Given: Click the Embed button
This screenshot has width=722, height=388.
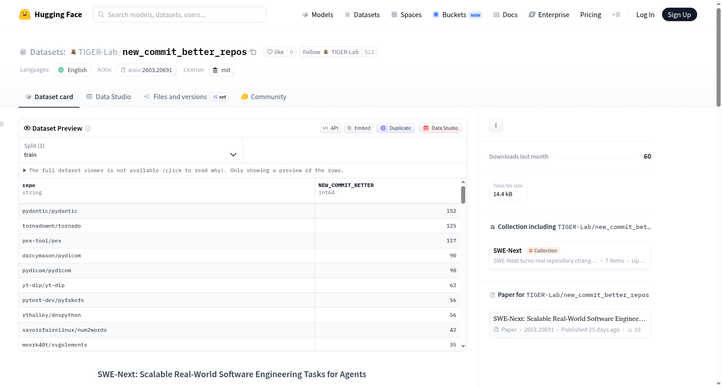Looking at the screenshot, I should (x=359, y=128).
